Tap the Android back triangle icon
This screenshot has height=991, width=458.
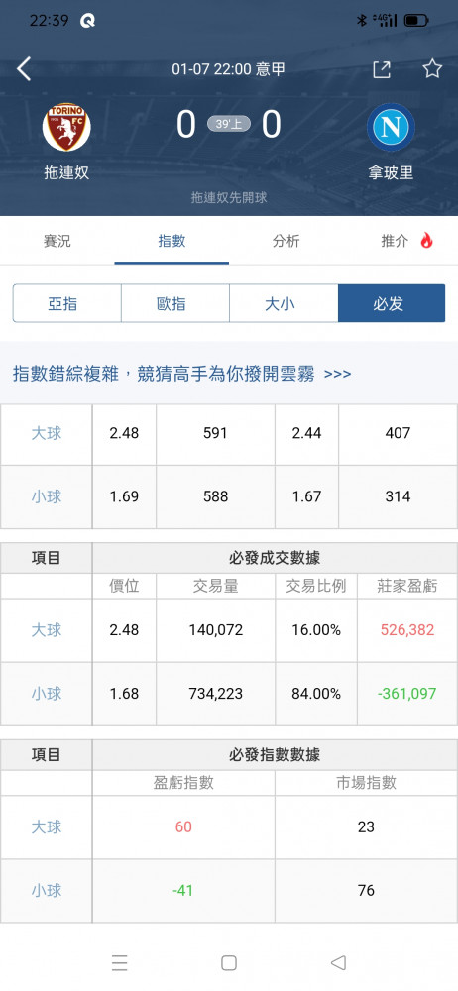(338, 962)
